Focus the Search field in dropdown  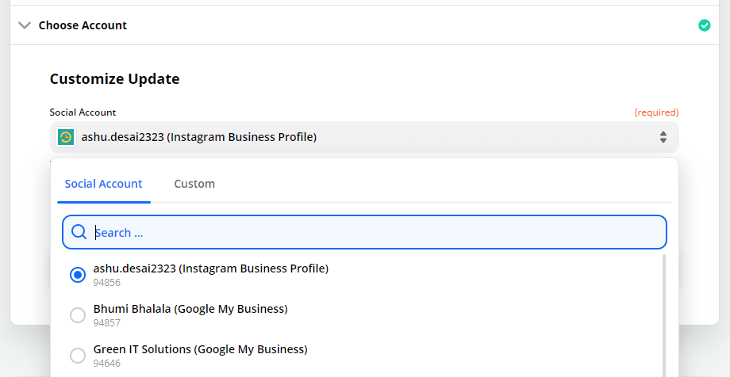(364, 232)
